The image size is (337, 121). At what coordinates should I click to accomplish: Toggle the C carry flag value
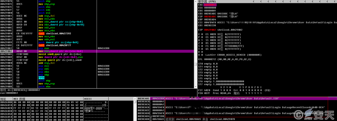[x=202, y=34]
